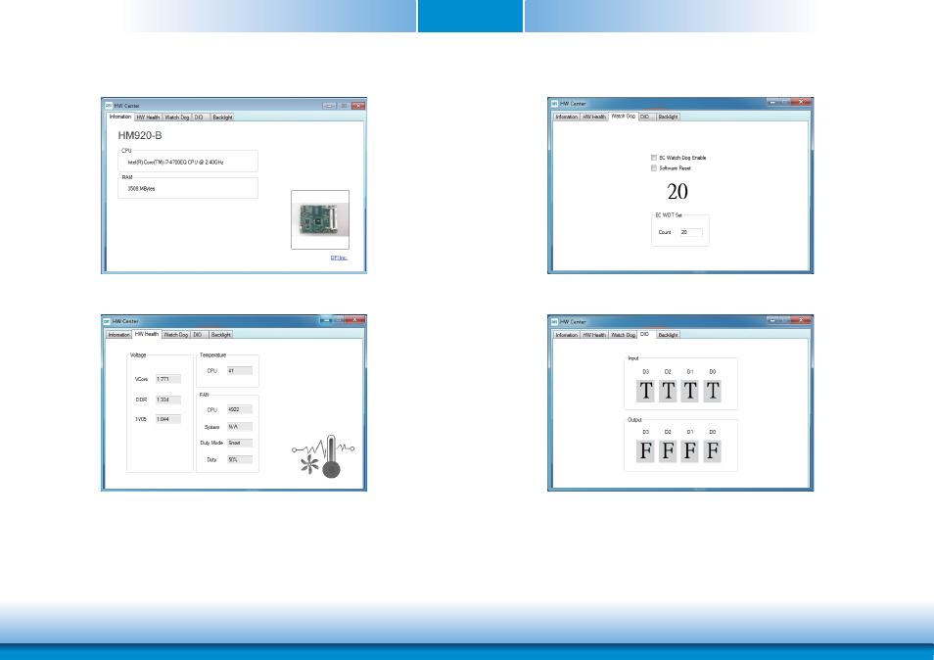Click app icon in EC Watch Dog window title bar
934x660 pixels.
pyautogui.click(x=554, y=104)
